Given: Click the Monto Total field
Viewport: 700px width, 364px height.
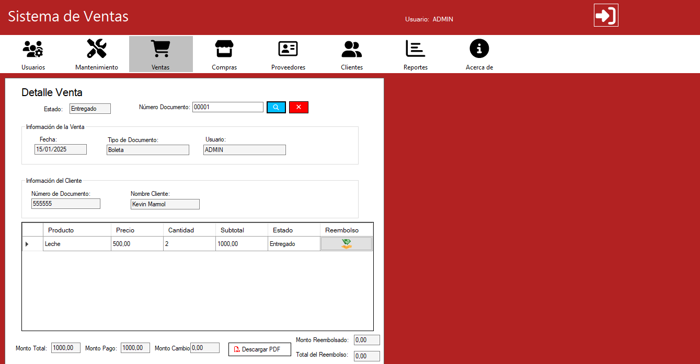Looking at the screenshot, I should (x=66, y=348).
